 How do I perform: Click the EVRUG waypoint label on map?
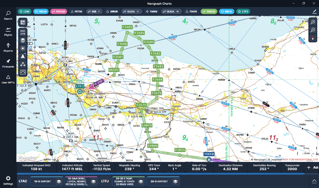[x=153, y=145]
